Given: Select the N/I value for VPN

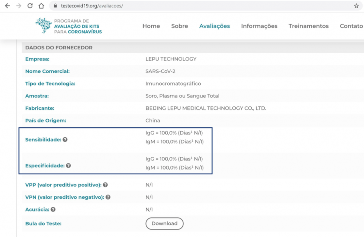Looking at the screenshot, I should 149,197.
